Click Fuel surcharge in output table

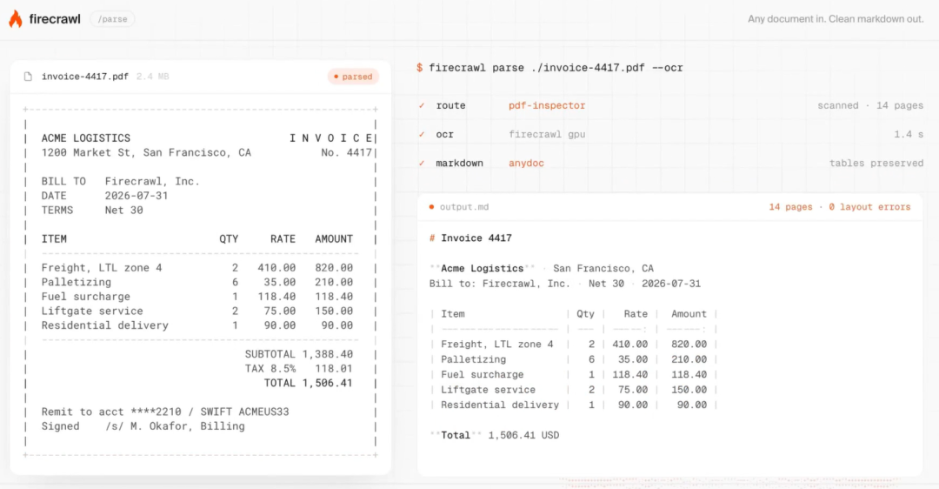pyautogui.click(x=482, y=374)
